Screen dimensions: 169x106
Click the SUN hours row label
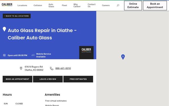6,104
